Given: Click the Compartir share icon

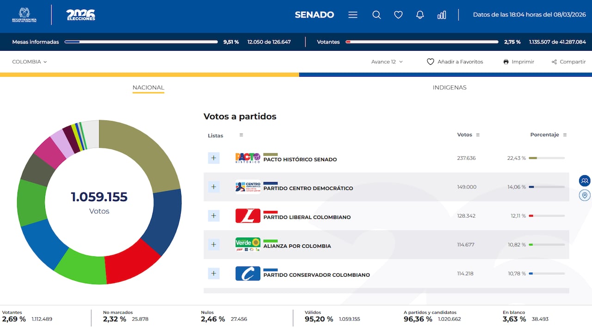Looking at the screenshot, I should tap(554, 61).
